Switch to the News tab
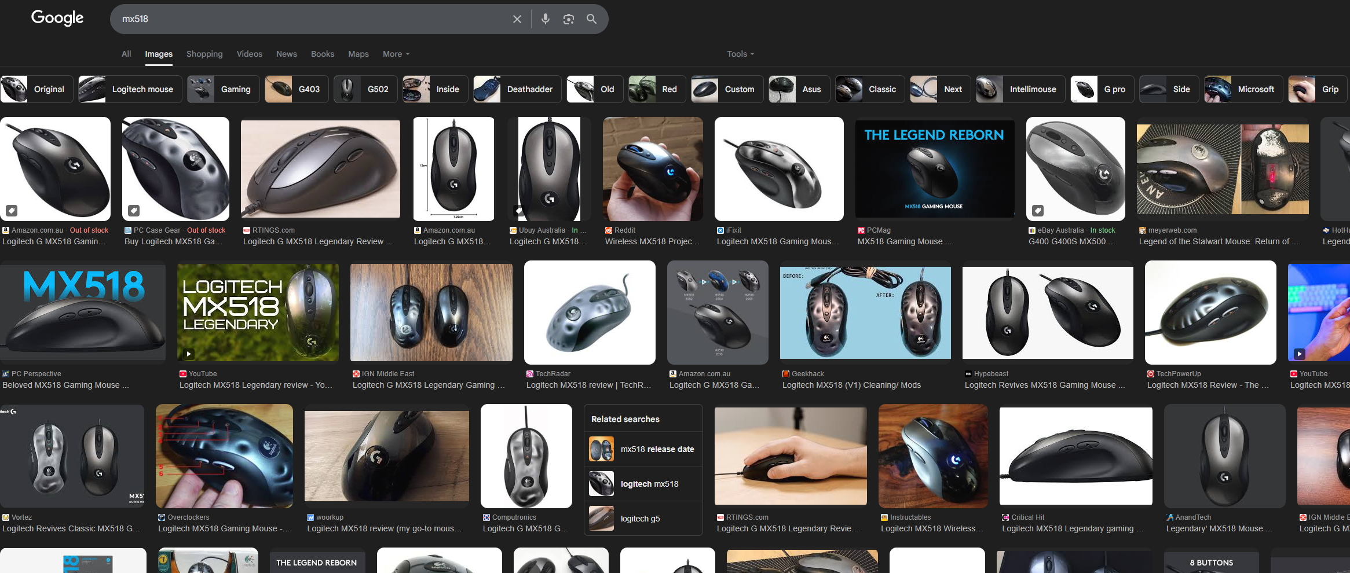1350x573 pixels. 286,54
